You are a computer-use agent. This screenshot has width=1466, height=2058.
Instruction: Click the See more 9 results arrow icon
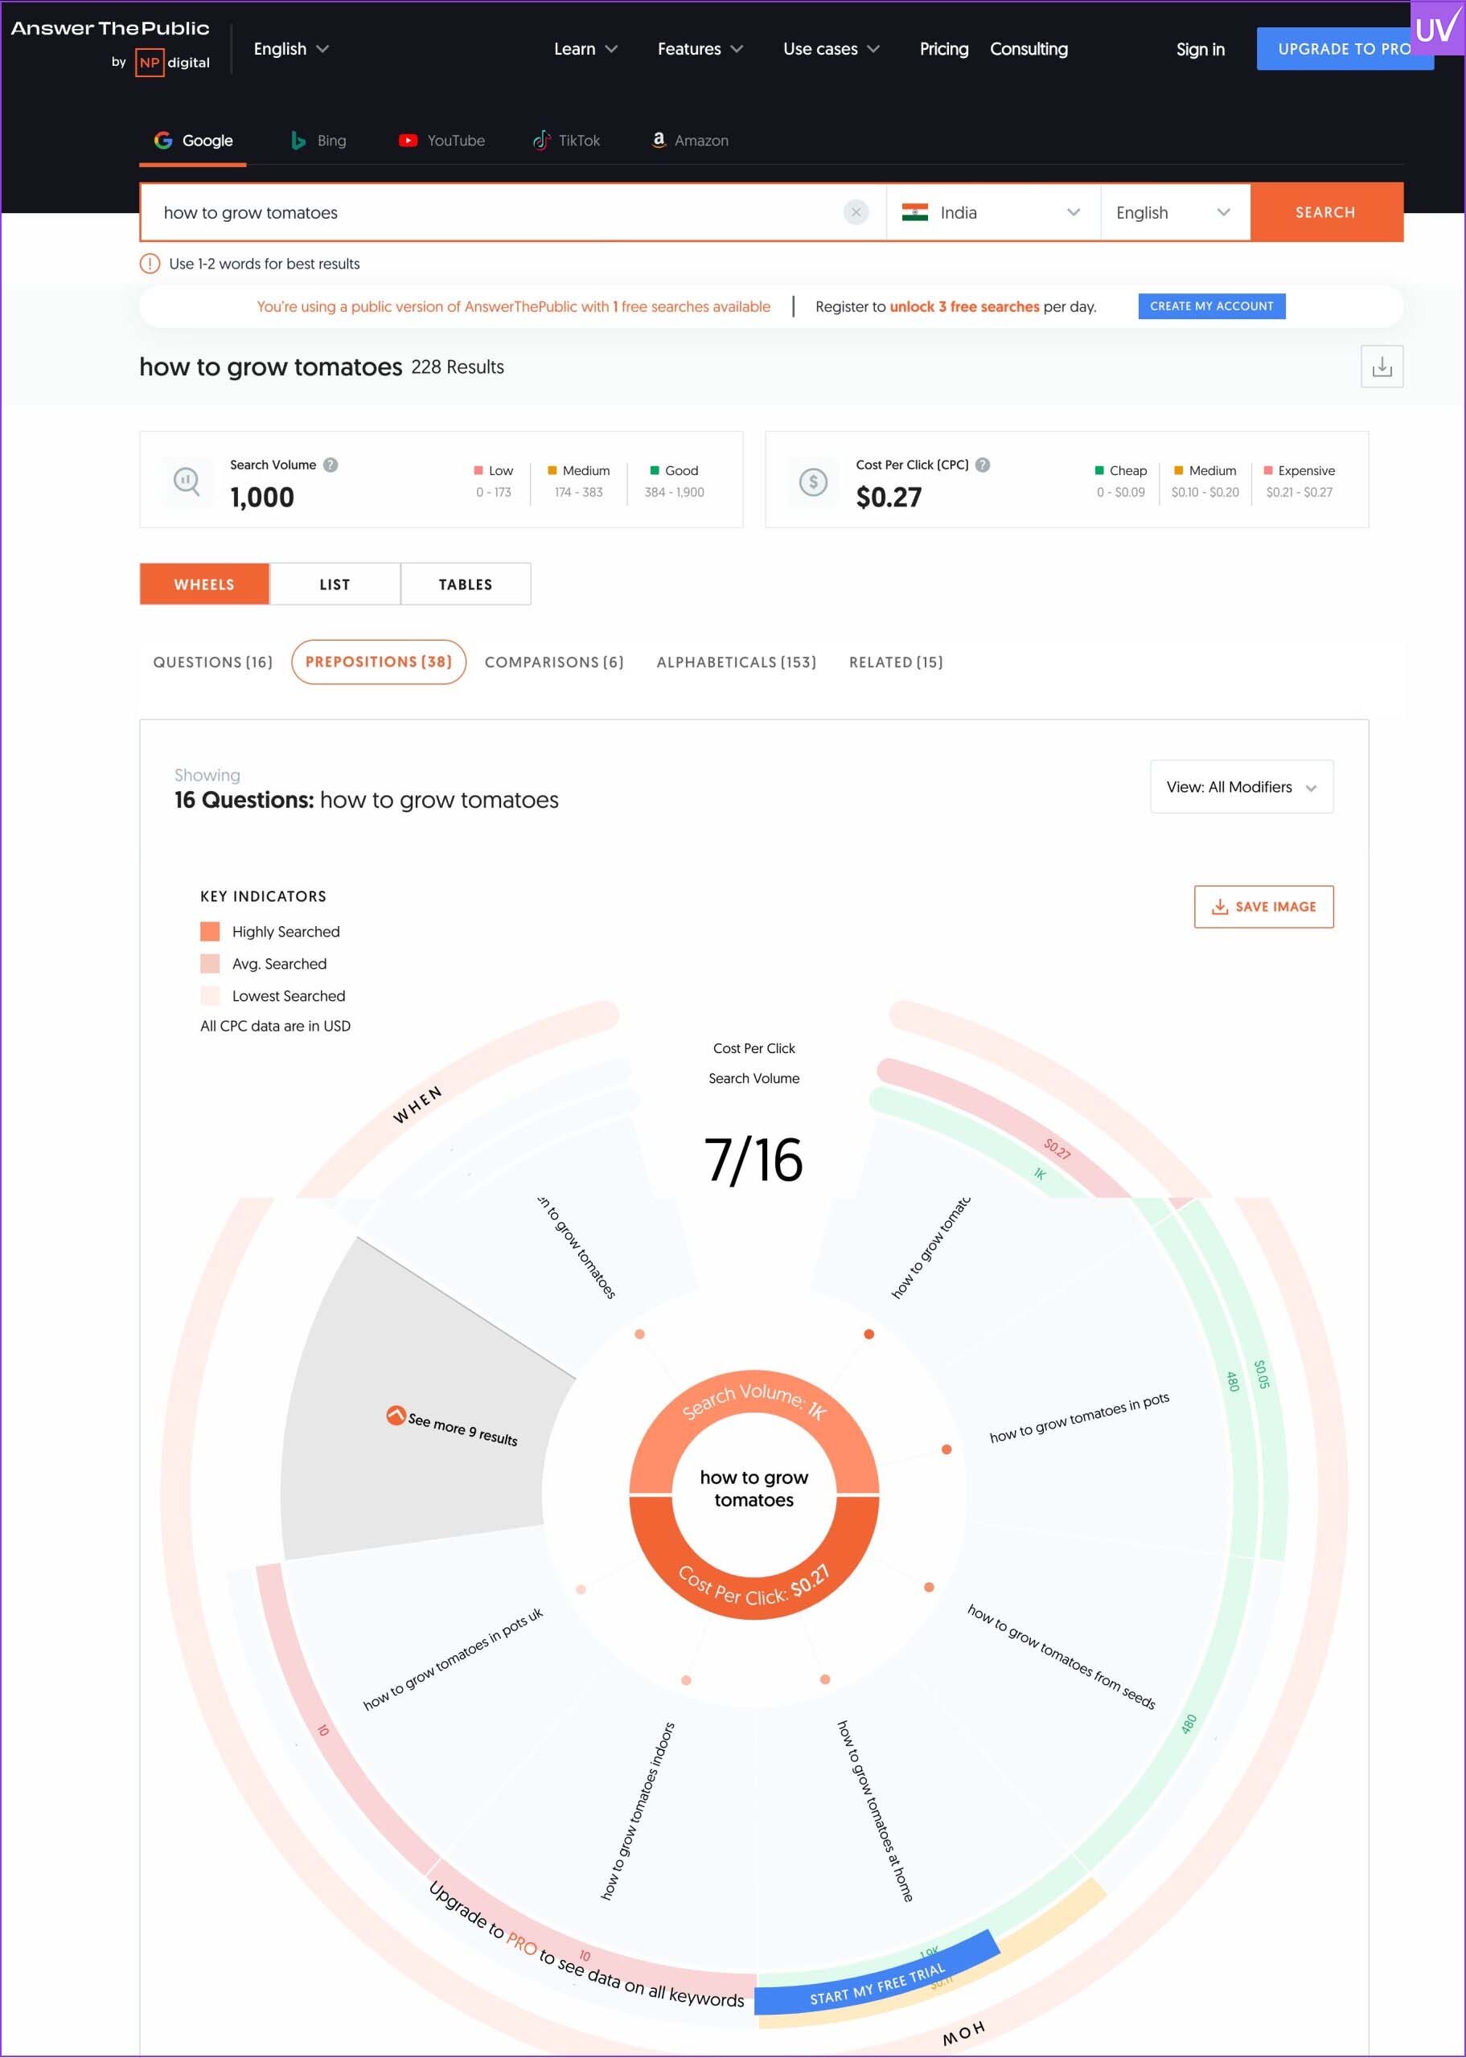click(396, 1415)
